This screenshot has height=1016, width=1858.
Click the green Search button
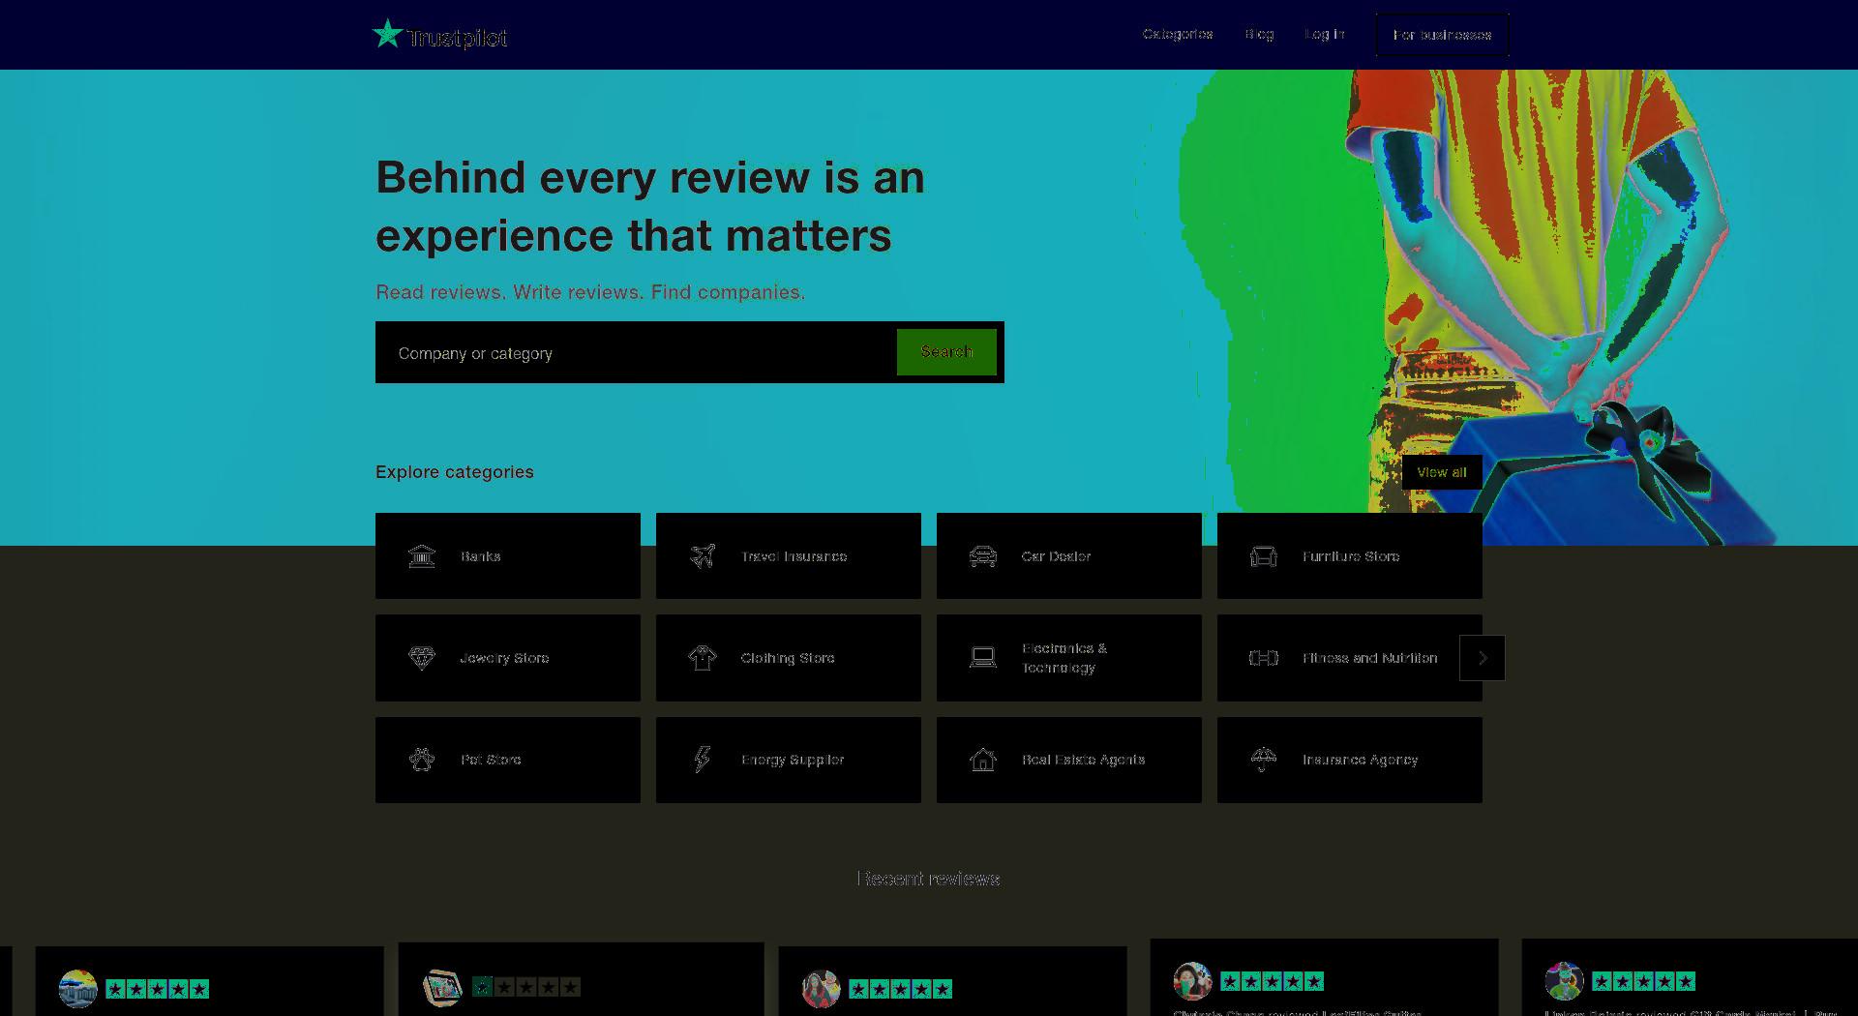click(946, 352)
